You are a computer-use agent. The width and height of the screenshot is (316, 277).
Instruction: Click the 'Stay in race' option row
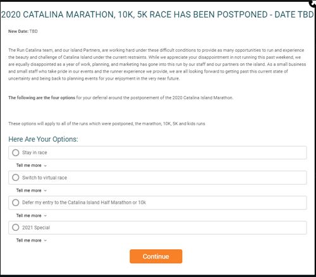point(157,152)
